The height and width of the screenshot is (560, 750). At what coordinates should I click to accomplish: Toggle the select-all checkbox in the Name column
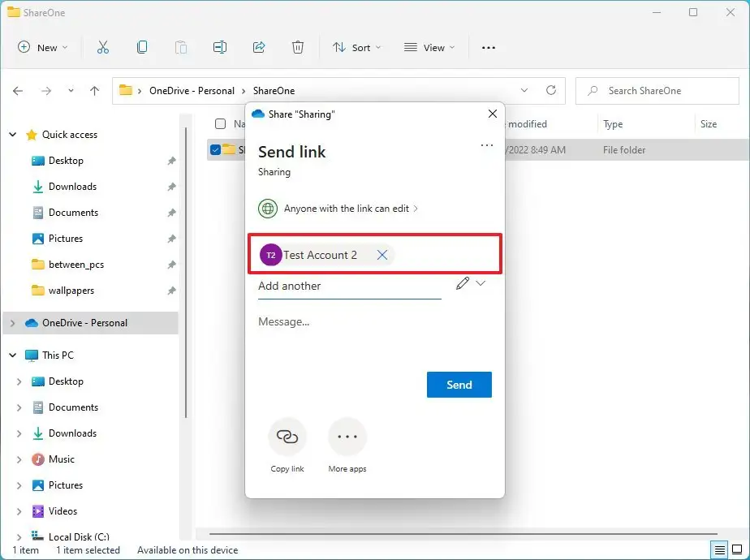click(x=218, y=124)
